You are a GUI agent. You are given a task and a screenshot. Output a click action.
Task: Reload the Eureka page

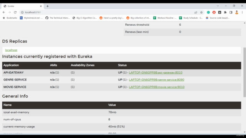click(x=15, y=12)
